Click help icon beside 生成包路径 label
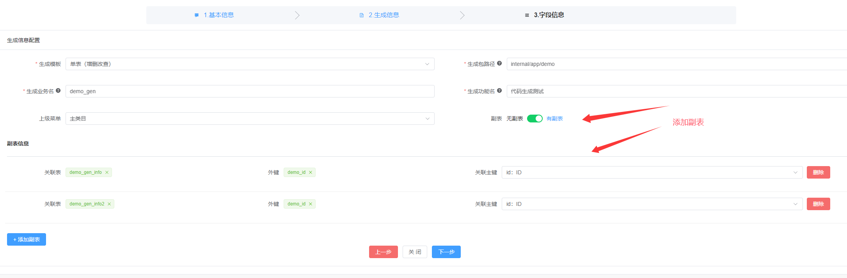 [499, 63]
